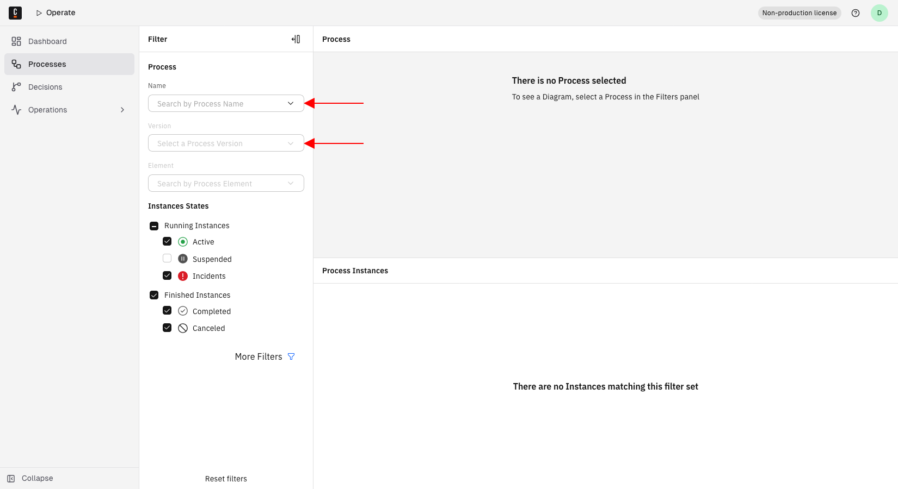This screenshot has height=489, width=898.
Task: Uncheck the Finished Instances checkbox
Action: coord(154,295)
